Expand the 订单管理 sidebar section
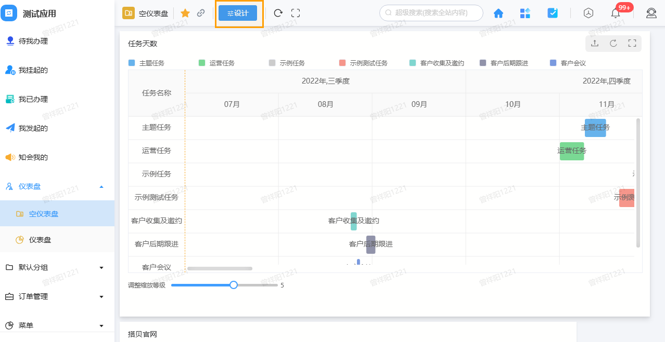This screenshot has height=342, width=665. (x=57, y=296)
